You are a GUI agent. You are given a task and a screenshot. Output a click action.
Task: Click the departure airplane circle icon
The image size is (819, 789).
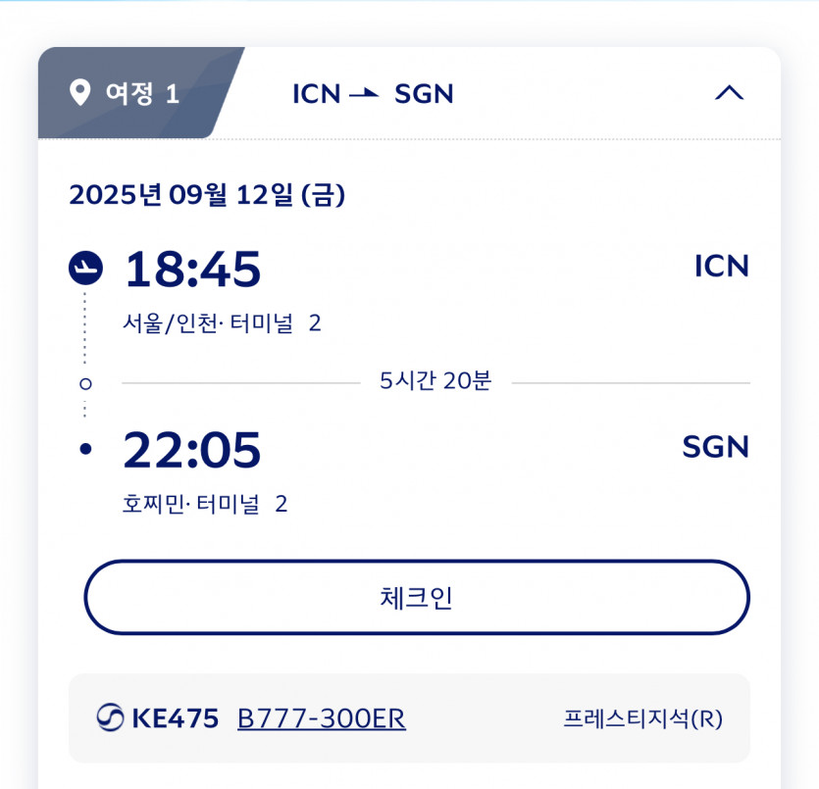(x=85, y=268)
